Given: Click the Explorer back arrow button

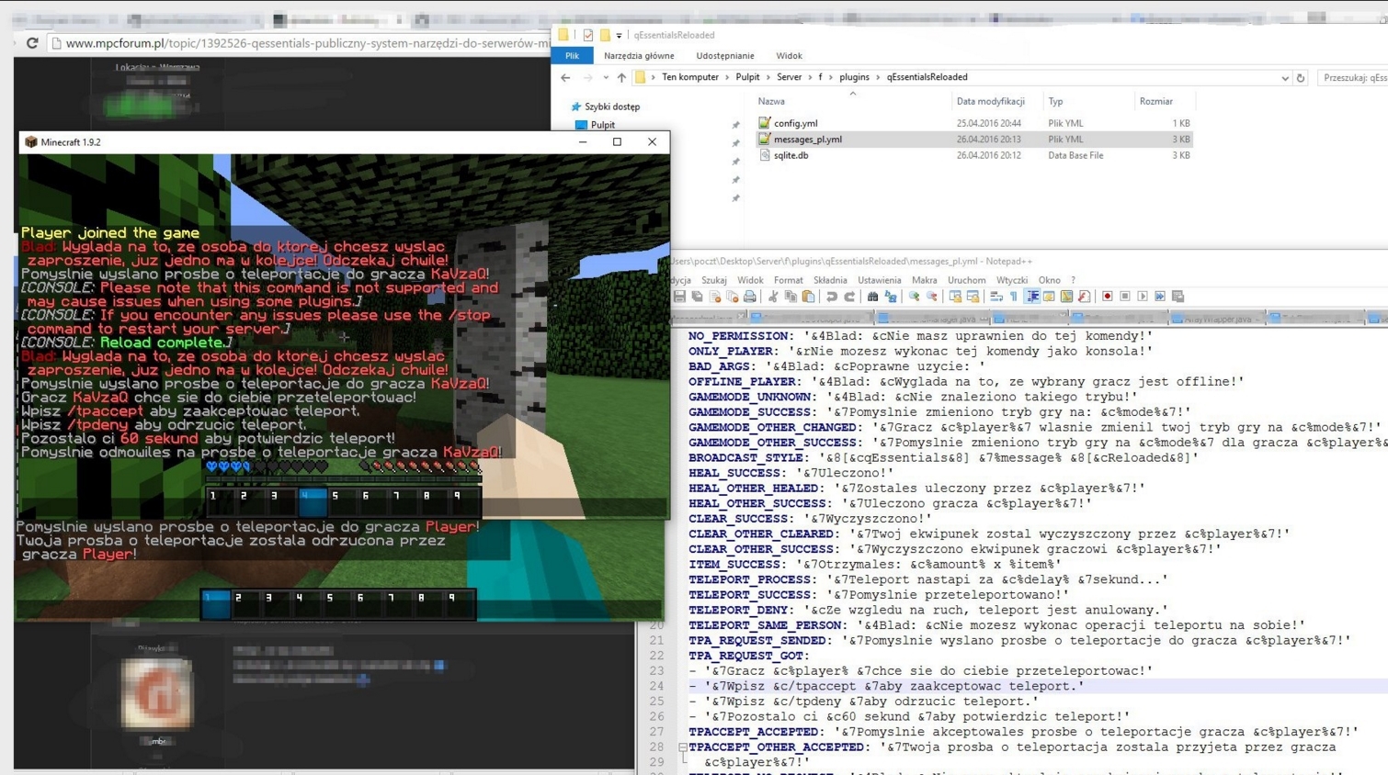Looking at the screenshot, I should point(565,78).
